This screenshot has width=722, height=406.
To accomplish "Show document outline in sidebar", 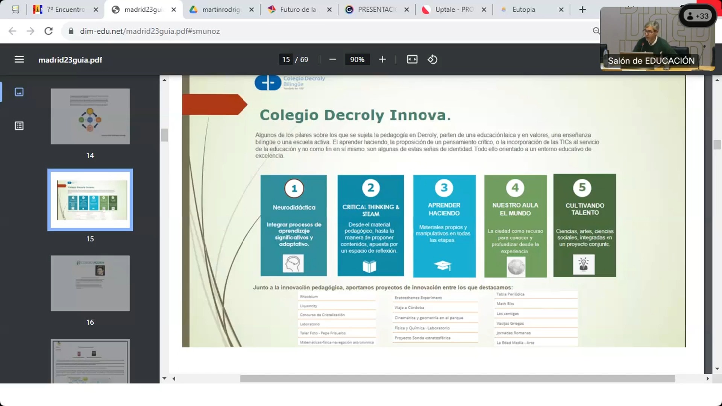I will pyautogui.click(x=19, y=126).
